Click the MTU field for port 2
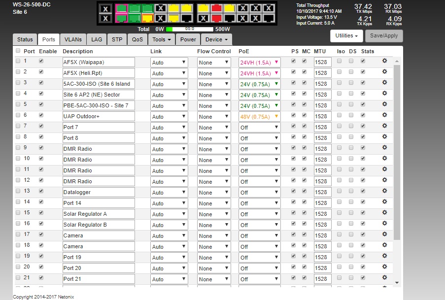 coord(322,73)
